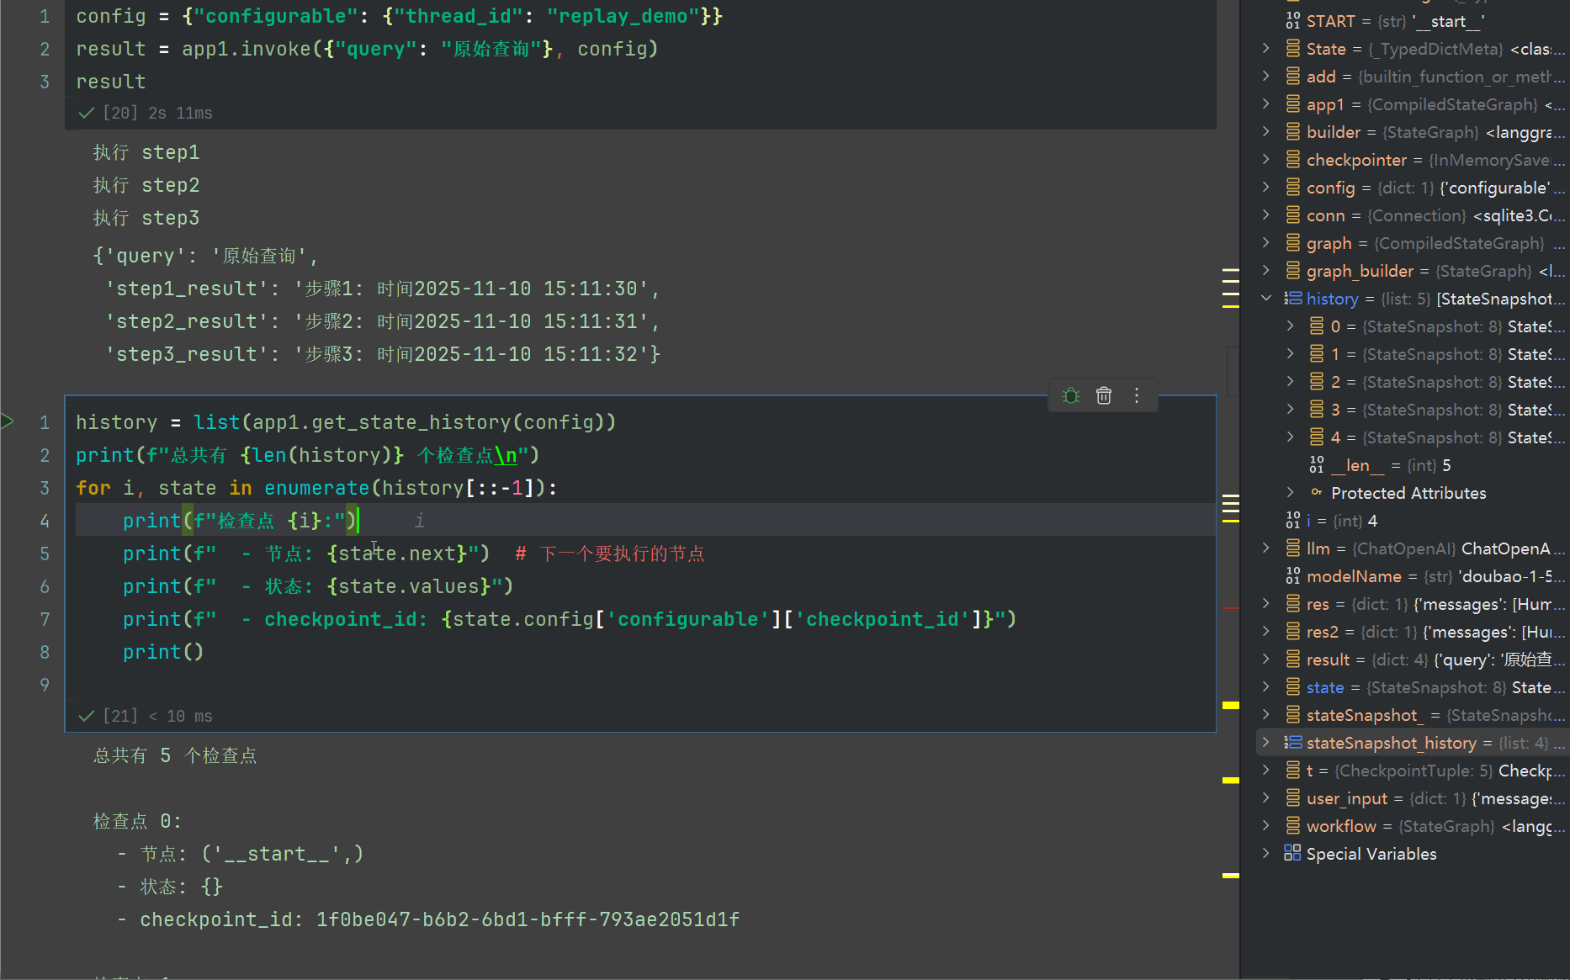Image resolution: width=1570 pixels, height=980 pixels.
Task: Select the user_input variable row
Action: (x=1411, y=798)
